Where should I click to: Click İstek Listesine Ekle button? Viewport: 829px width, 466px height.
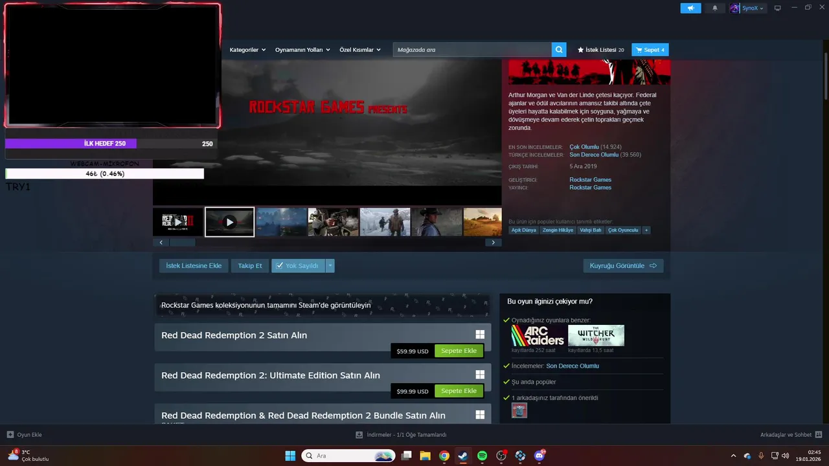tap(194, 265)
